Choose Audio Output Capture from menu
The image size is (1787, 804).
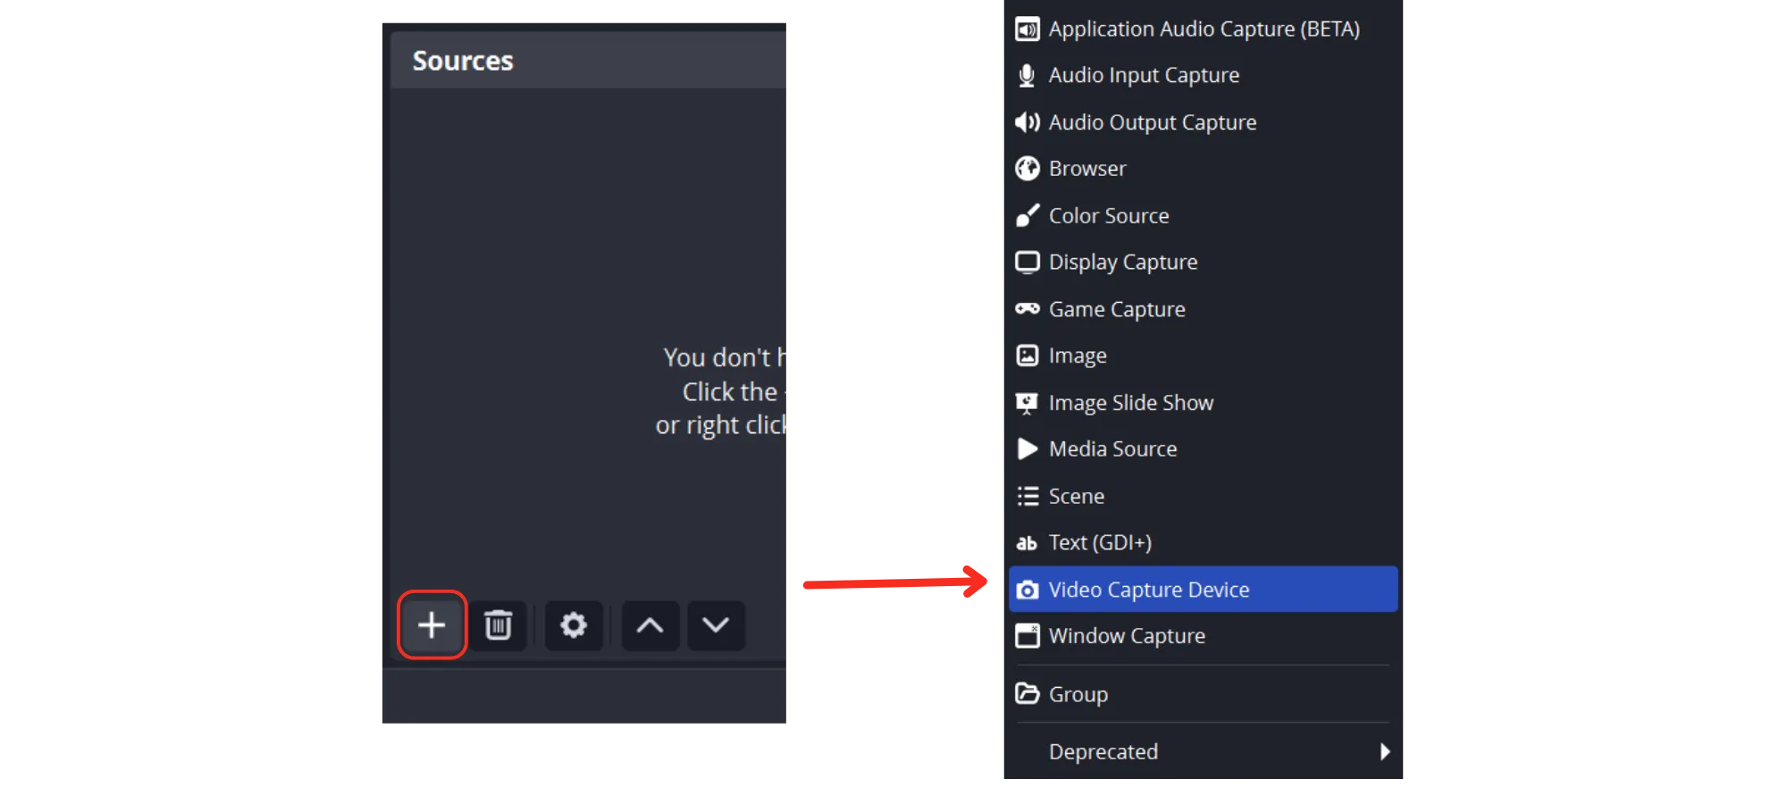[1204, 122]
